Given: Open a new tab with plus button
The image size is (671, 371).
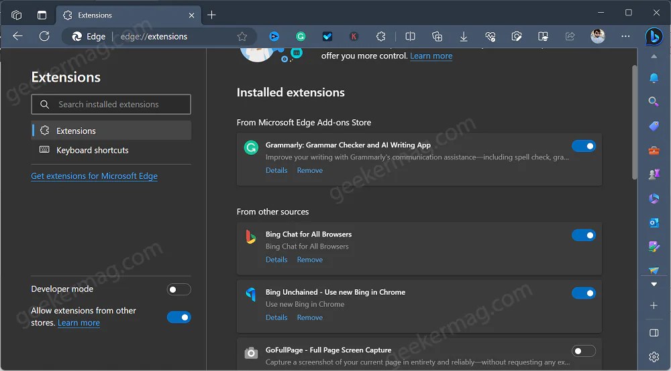Looking at the screenshot, I should pos(211,15).
